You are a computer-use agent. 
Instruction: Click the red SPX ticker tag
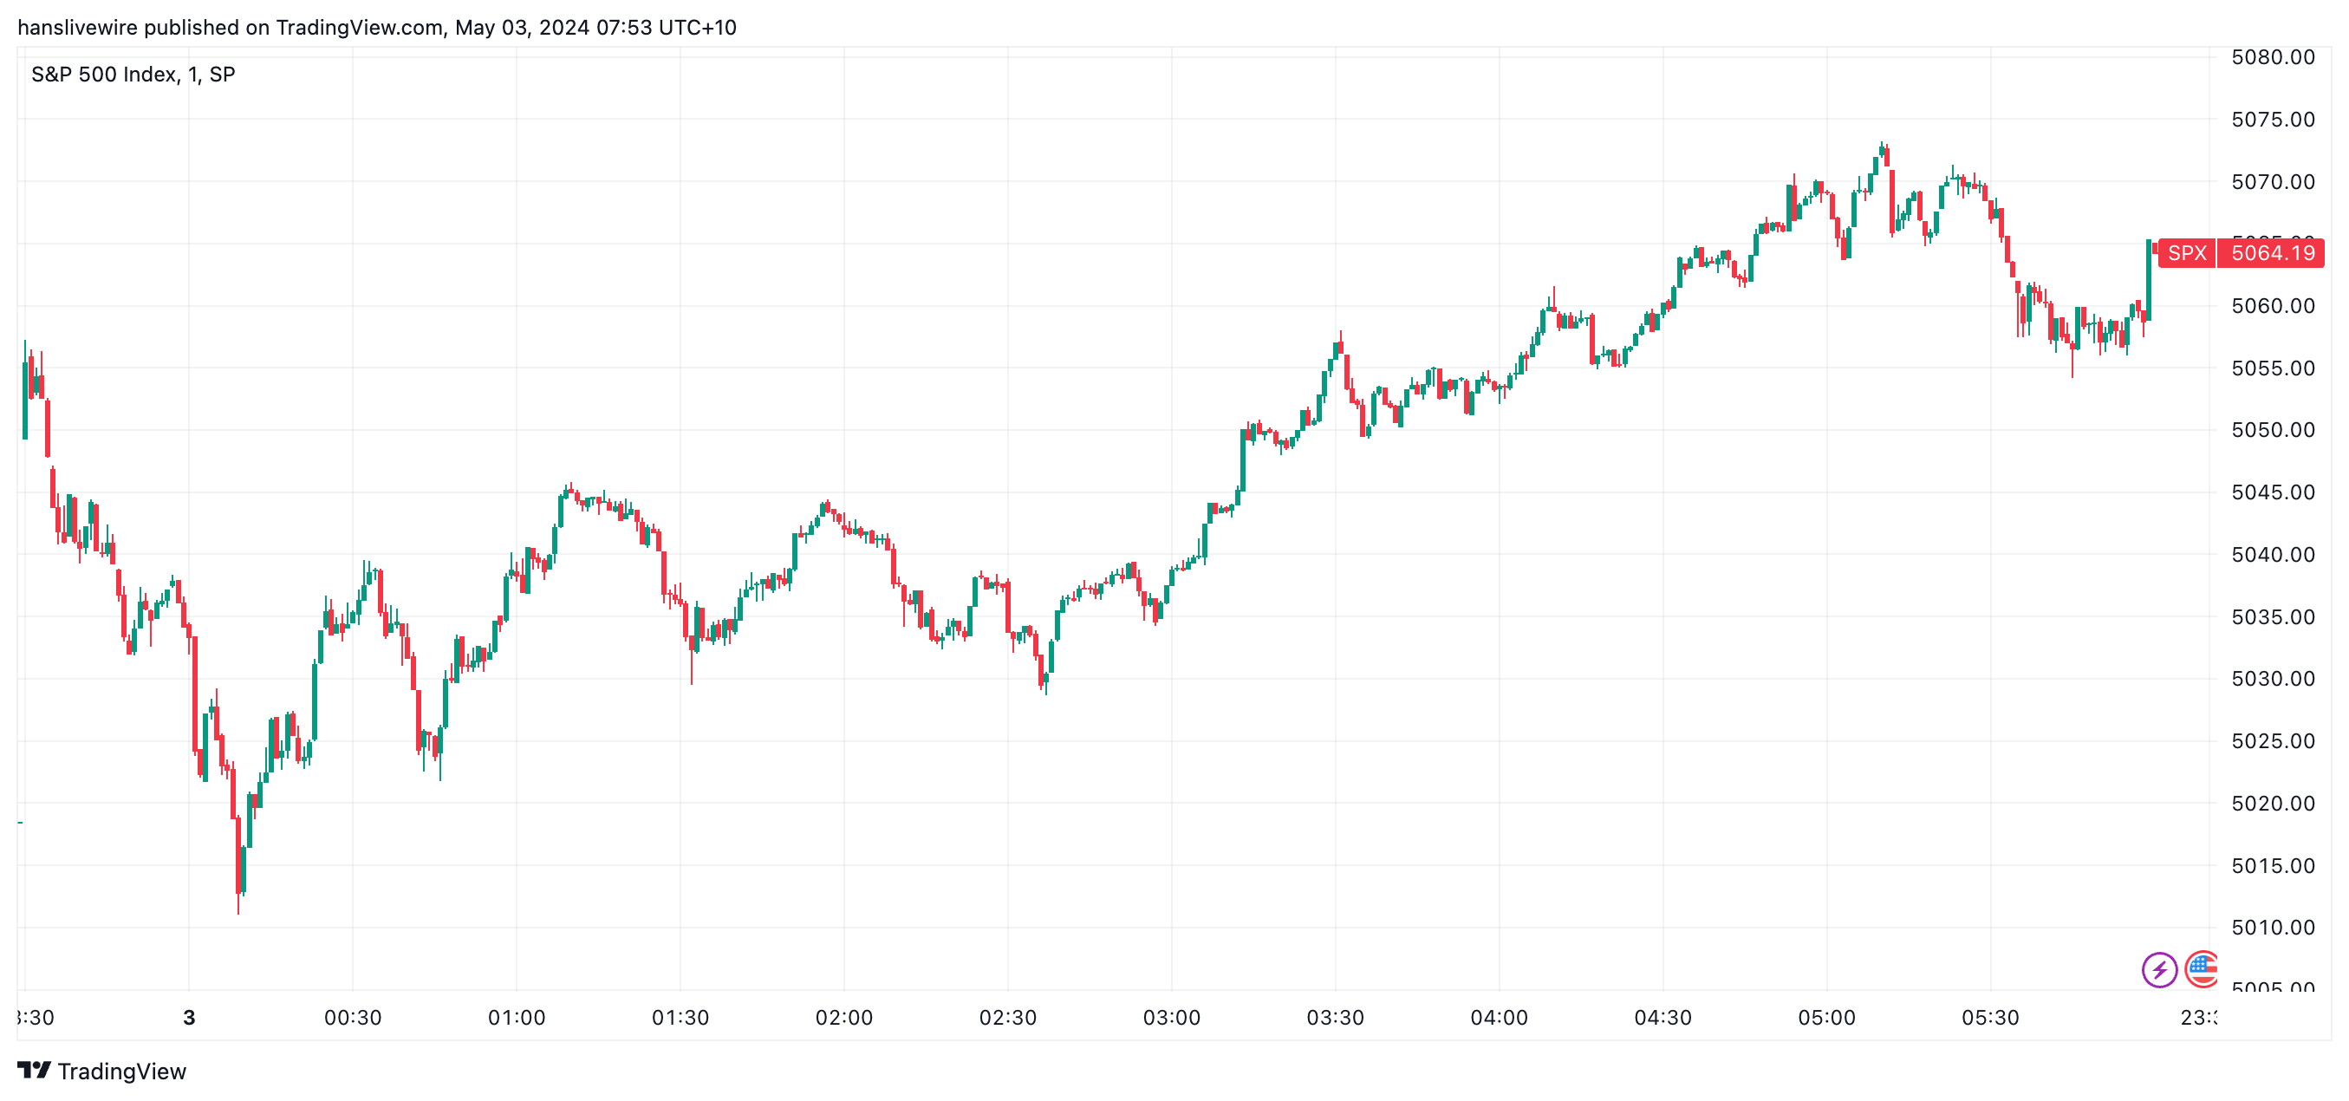(x=2186, y=252)
